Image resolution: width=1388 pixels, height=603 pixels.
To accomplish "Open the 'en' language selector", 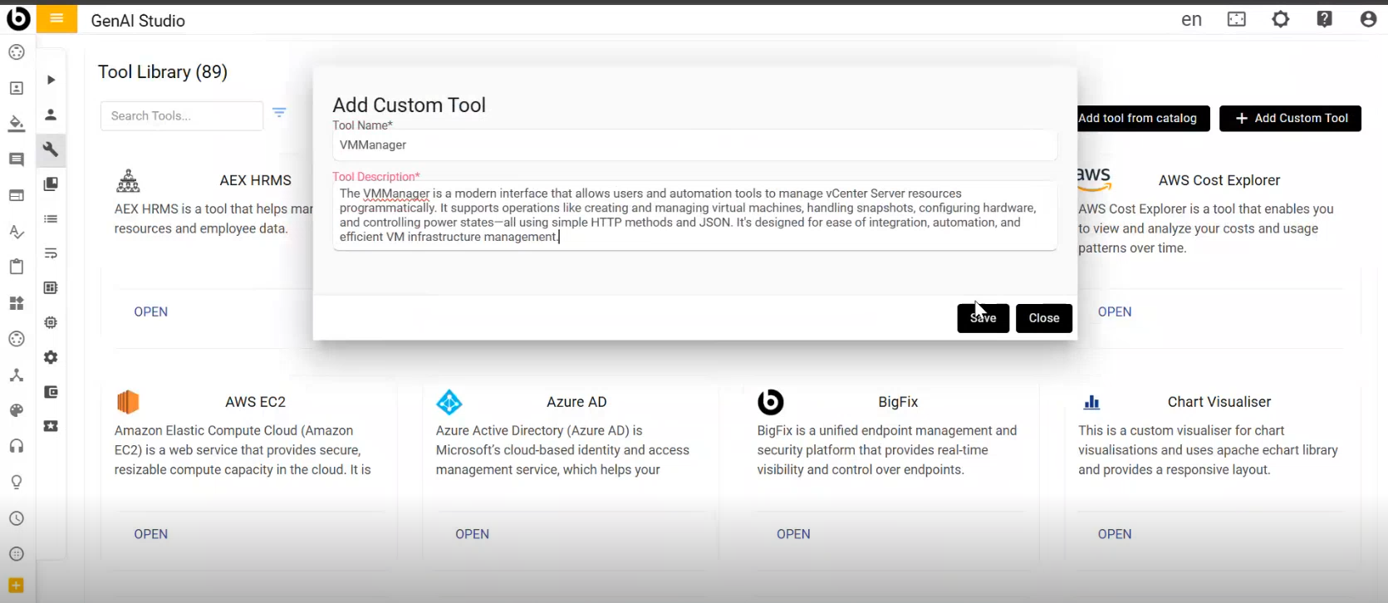I will (1191, 20).
